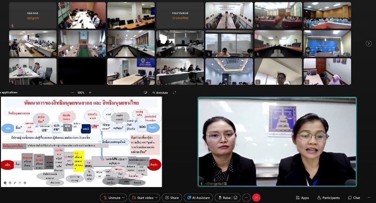The width and height of the screenshot is (376, 203).
Task: Open the audio options dropdown arrow next to Unmute
Action: click(124, 198)
